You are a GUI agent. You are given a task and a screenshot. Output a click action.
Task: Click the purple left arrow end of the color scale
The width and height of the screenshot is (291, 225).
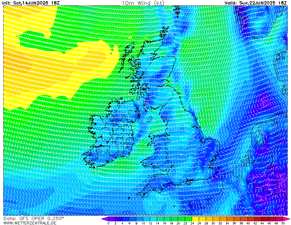pyautogui.click(x=105, y=219)
